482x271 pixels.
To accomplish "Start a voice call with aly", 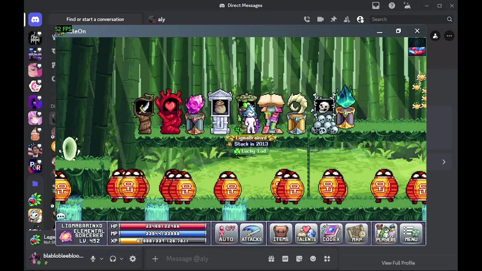I will (307, 19).
